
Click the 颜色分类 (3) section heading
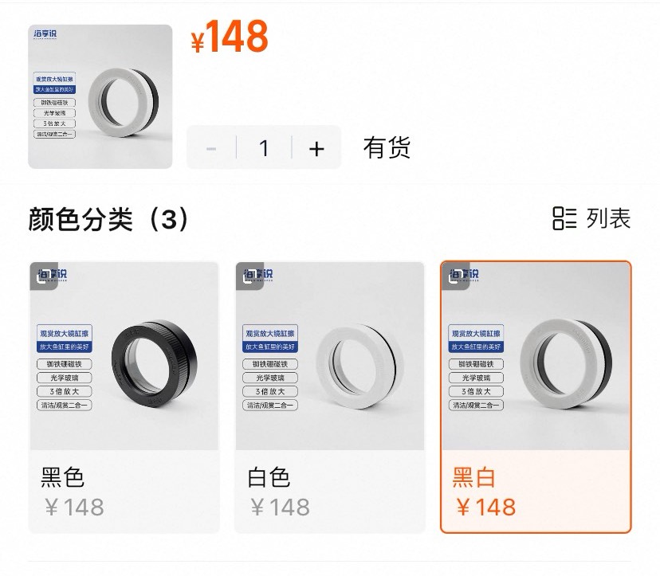108,219
